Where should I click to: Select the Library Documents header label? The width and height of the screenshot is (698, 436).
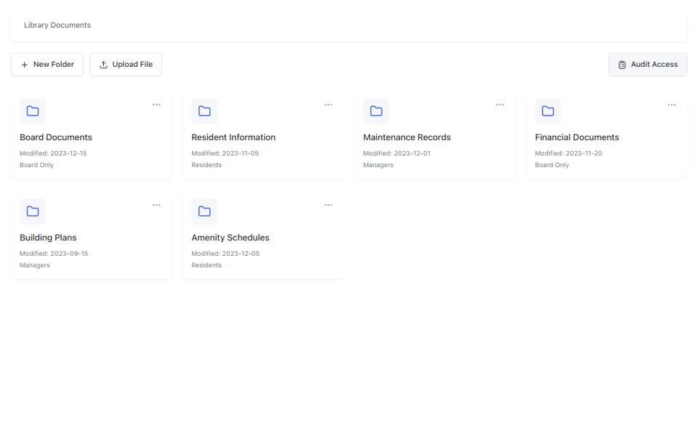click(57, 25)
